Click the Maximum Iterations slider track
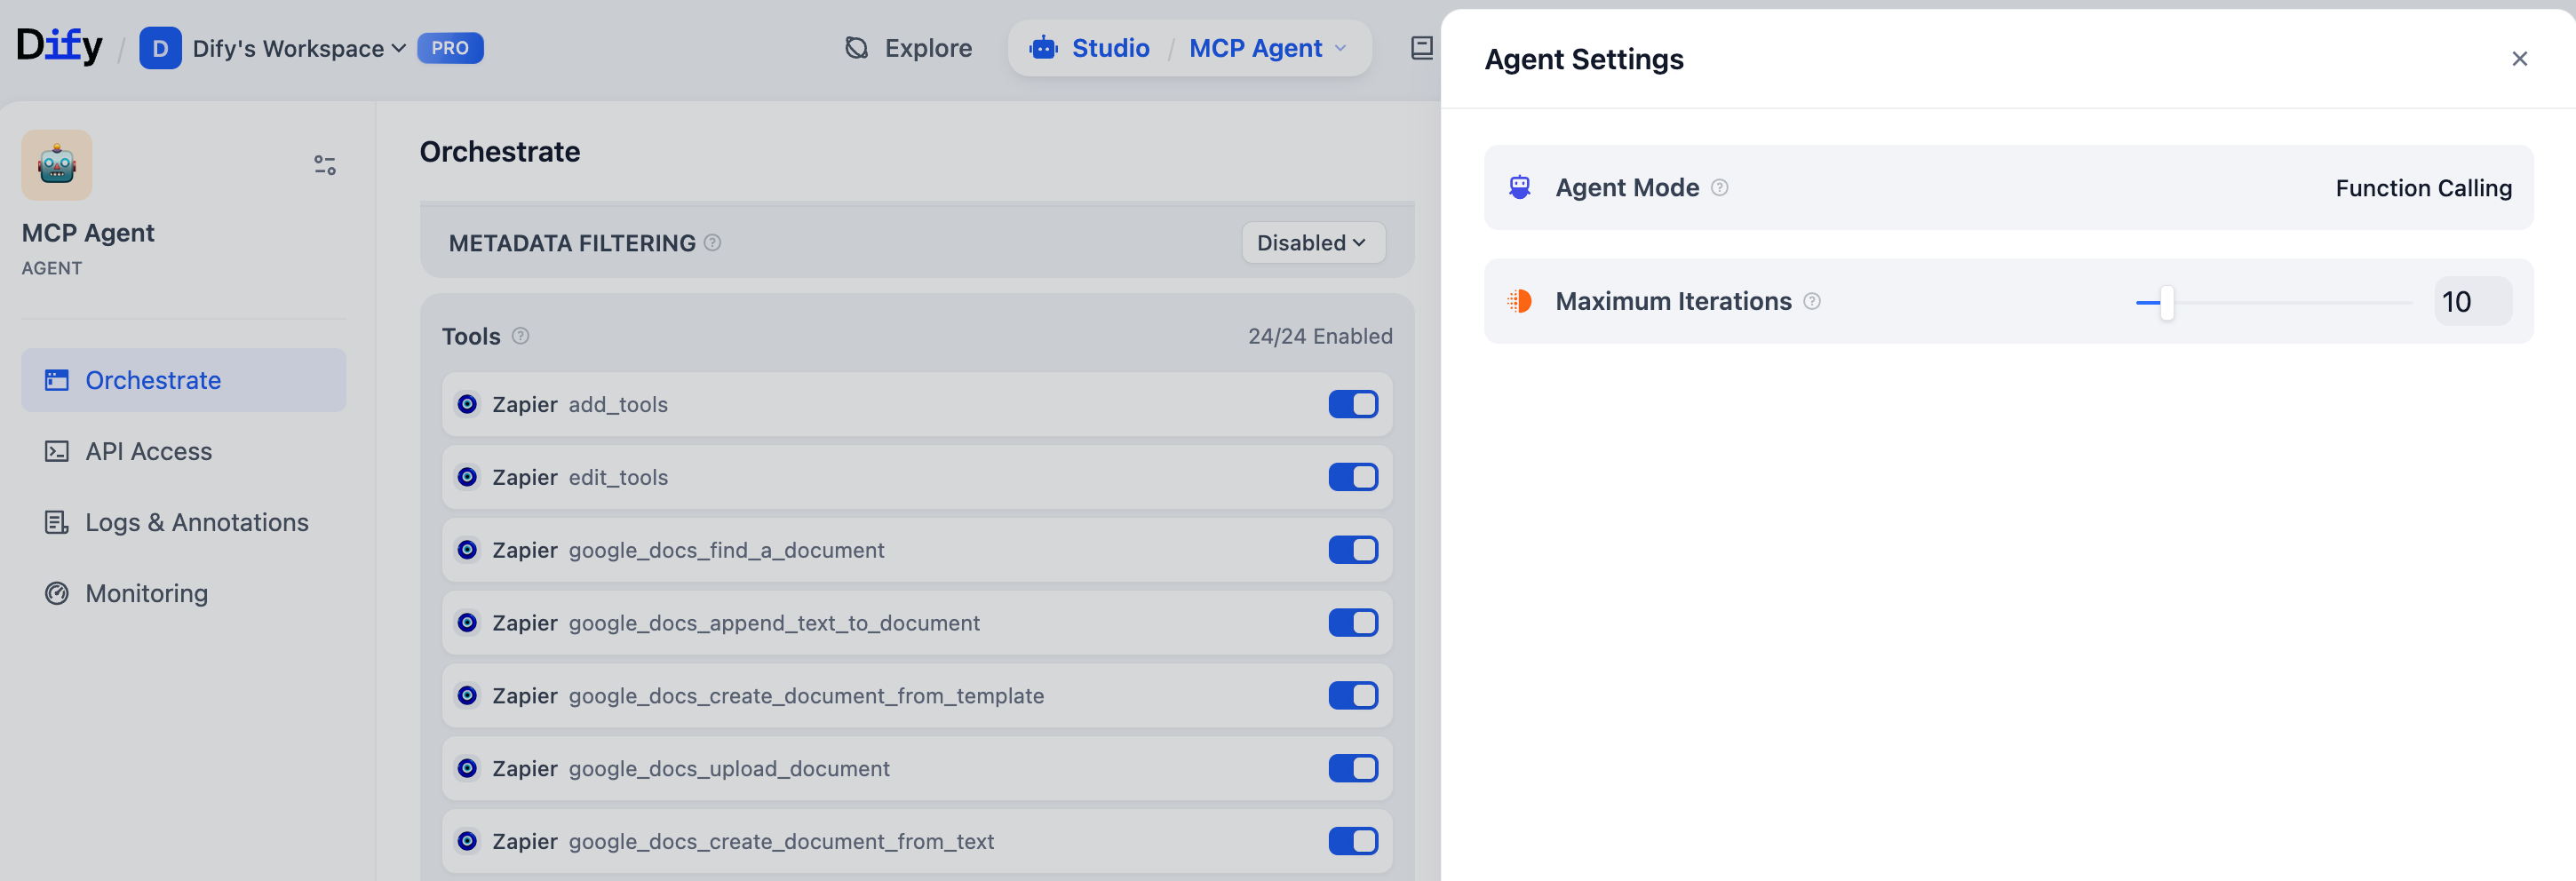Viewport: 2576px width, 881px height. point(2274,302)
